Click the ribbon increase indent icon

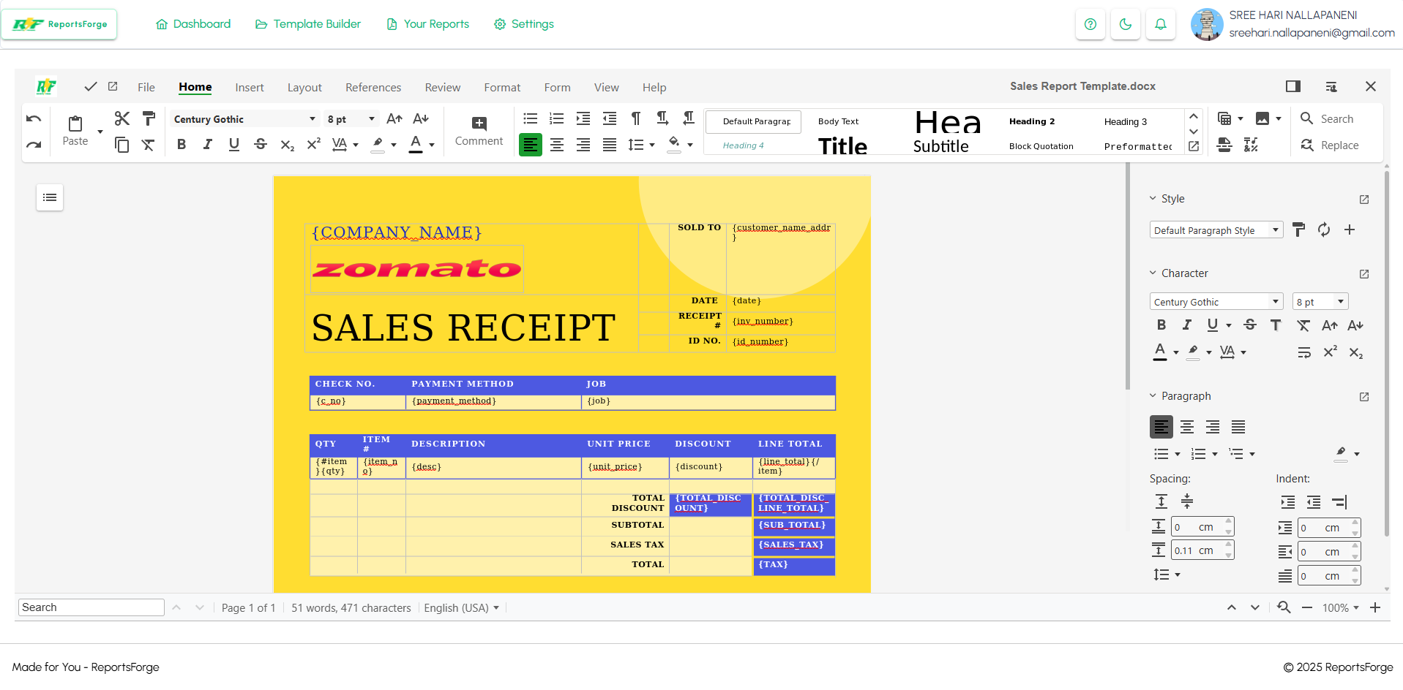coord(583,118)
